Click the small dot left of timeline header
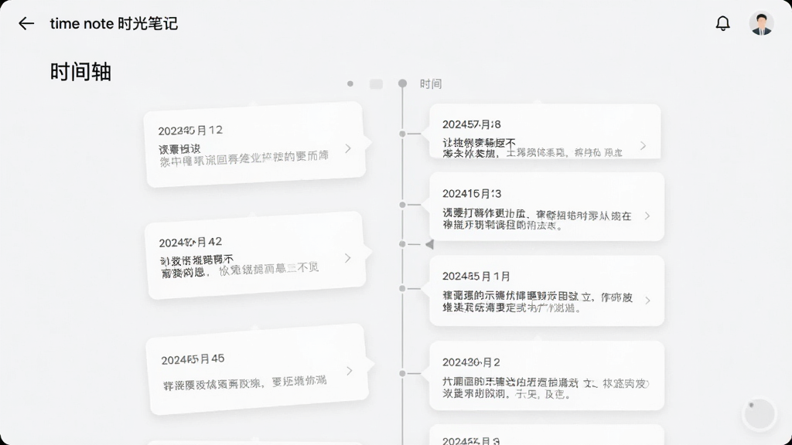Viewport: 792px width, 445px height. coord(350,83)
